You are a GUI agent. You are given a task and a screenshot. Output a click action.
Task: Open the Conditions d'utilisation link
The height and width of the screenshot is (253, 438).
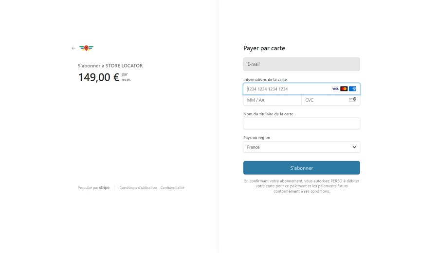click(138, 187)
